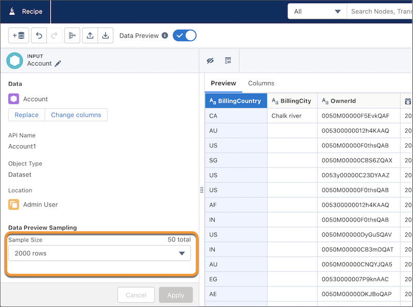
Task: Click the Replace button
Action: pos(26,115)
